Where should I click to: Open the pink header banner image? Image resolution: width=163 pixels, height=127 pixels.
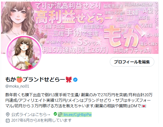tap(80, 28)
